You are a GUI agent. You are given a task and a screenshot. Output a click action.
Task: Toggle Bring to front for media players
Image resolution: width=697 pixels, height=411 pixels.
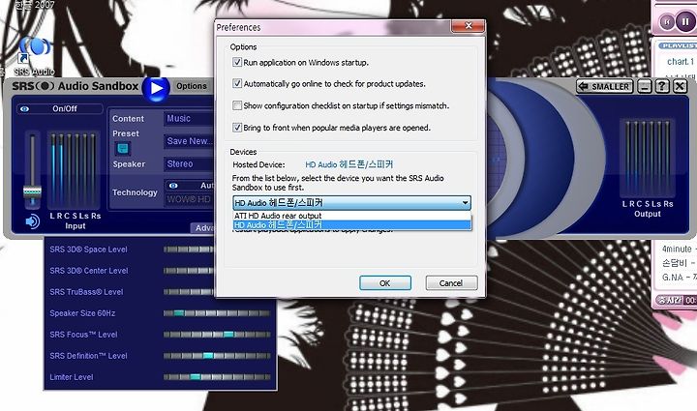click(237, 128)
